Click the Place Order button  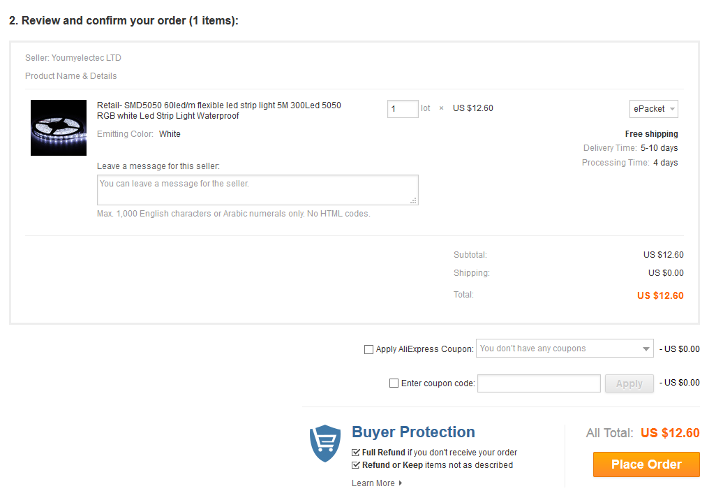tap(646, 464)
